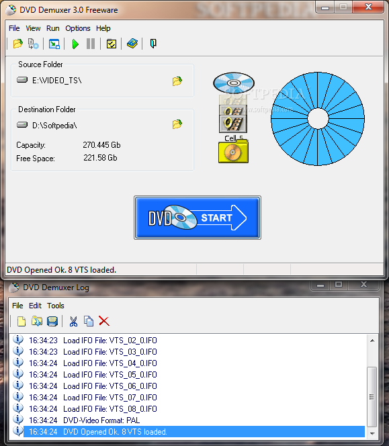
Task: Select log row Load IFO File: VTS_02_0.IFO
Action: click(194, 341)
